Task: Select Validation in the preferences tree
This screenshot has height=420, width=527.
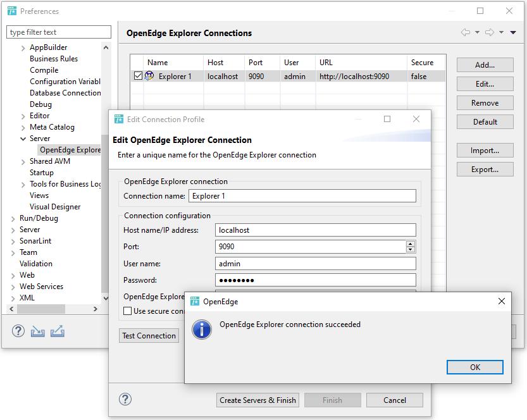Action: click(x=36, y=264)
